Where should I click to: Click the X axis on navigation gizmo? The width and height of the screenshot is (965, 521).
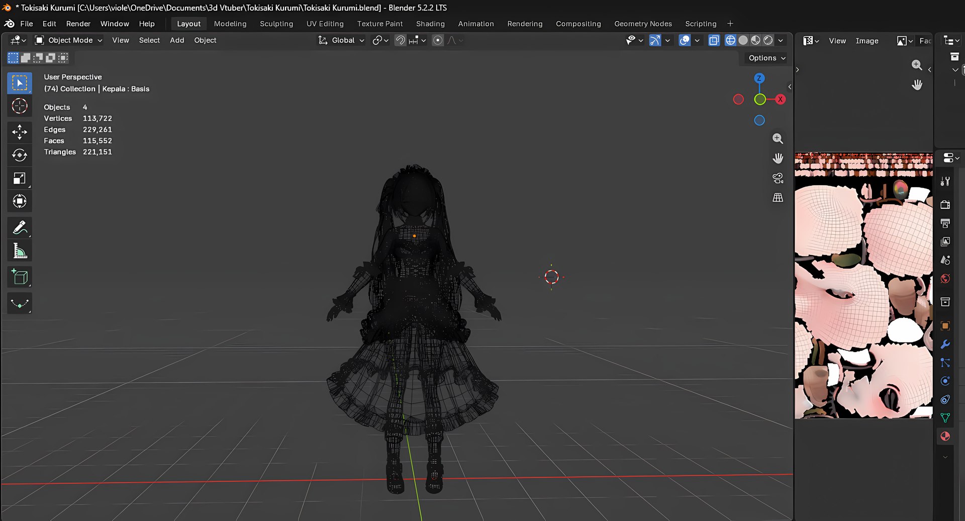point(780,100)
